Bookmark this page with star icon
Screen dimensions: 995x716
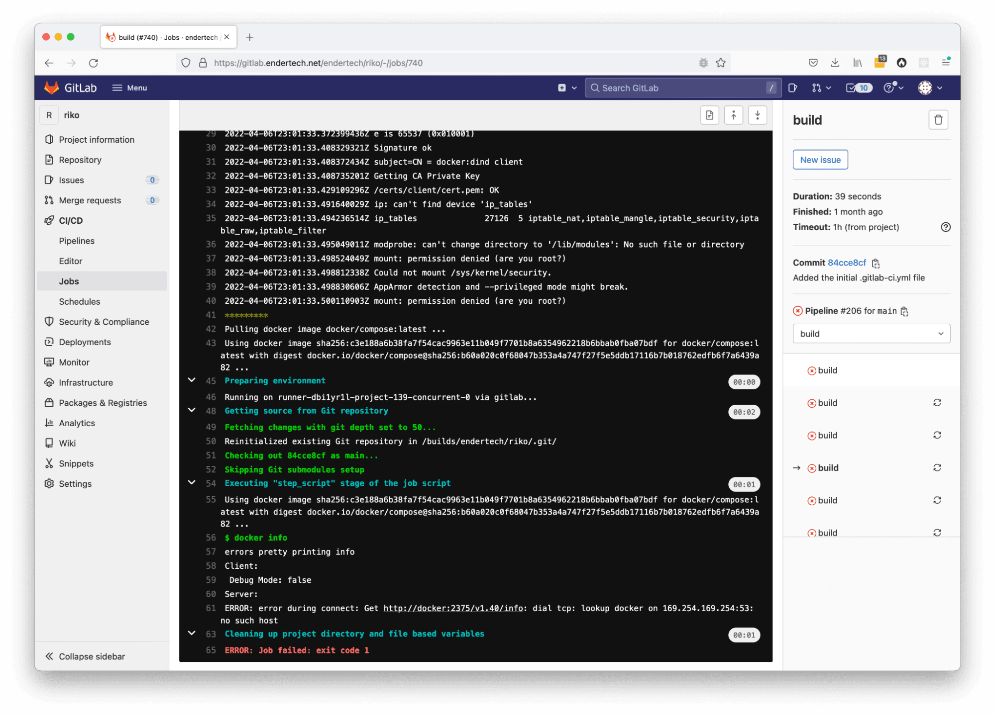point(720,63)
